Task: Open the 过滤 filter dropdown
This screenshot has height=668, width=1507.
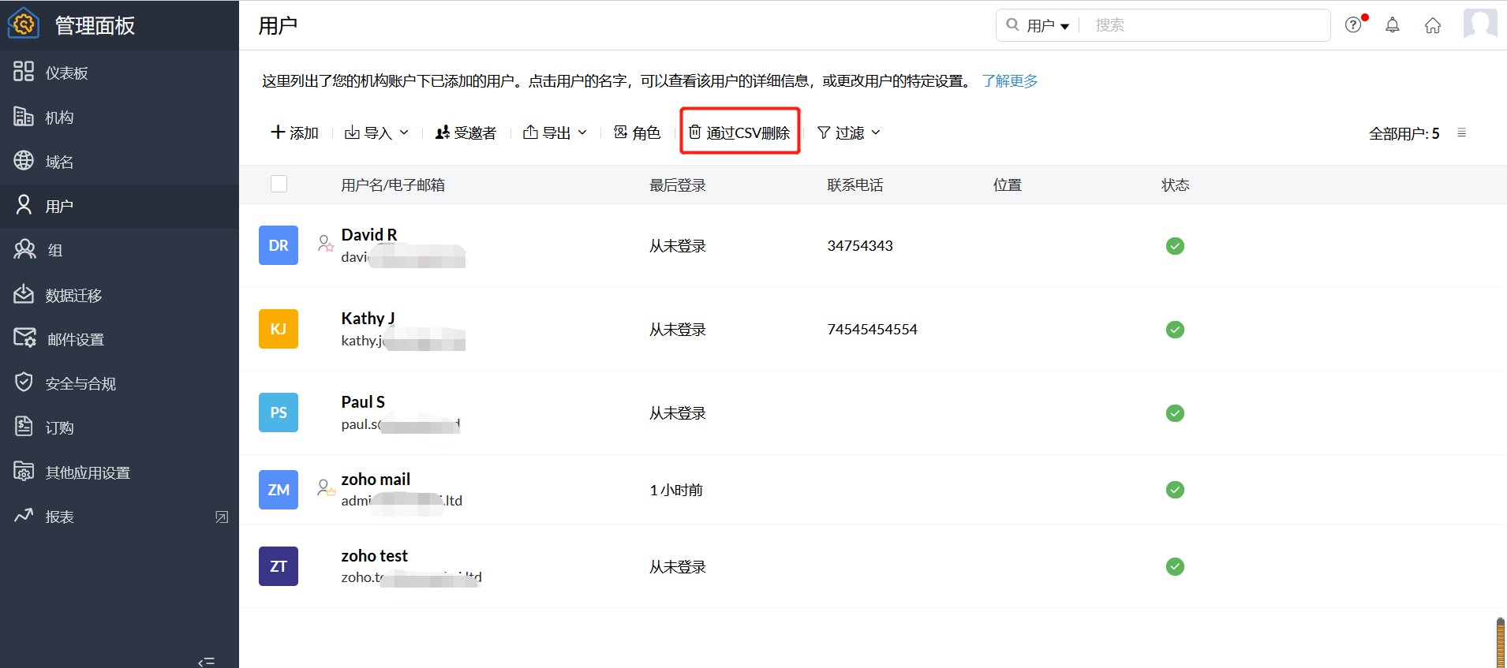Action: (x=849, y=132)
